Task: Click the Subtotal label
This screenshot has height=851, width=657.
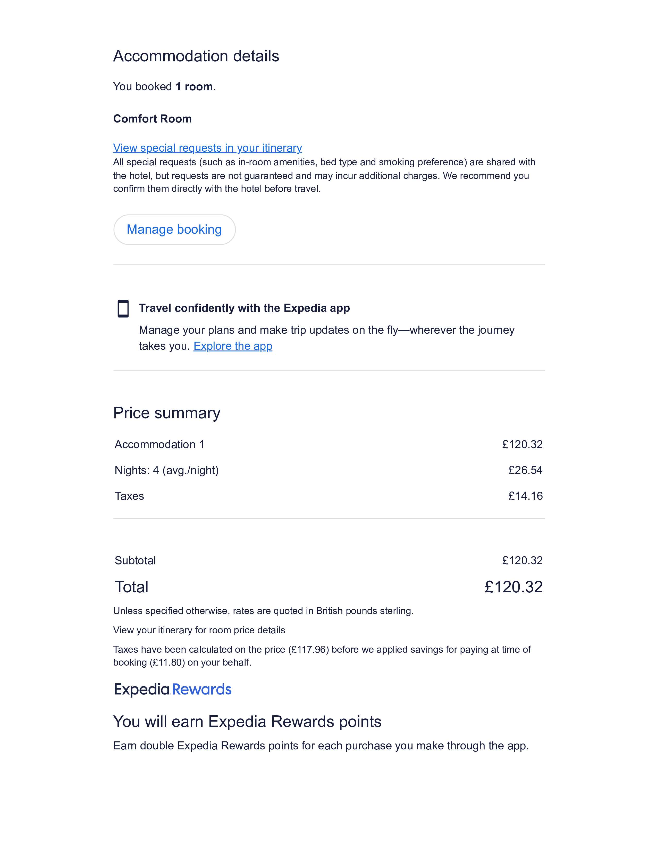Action: pos(135,560)
